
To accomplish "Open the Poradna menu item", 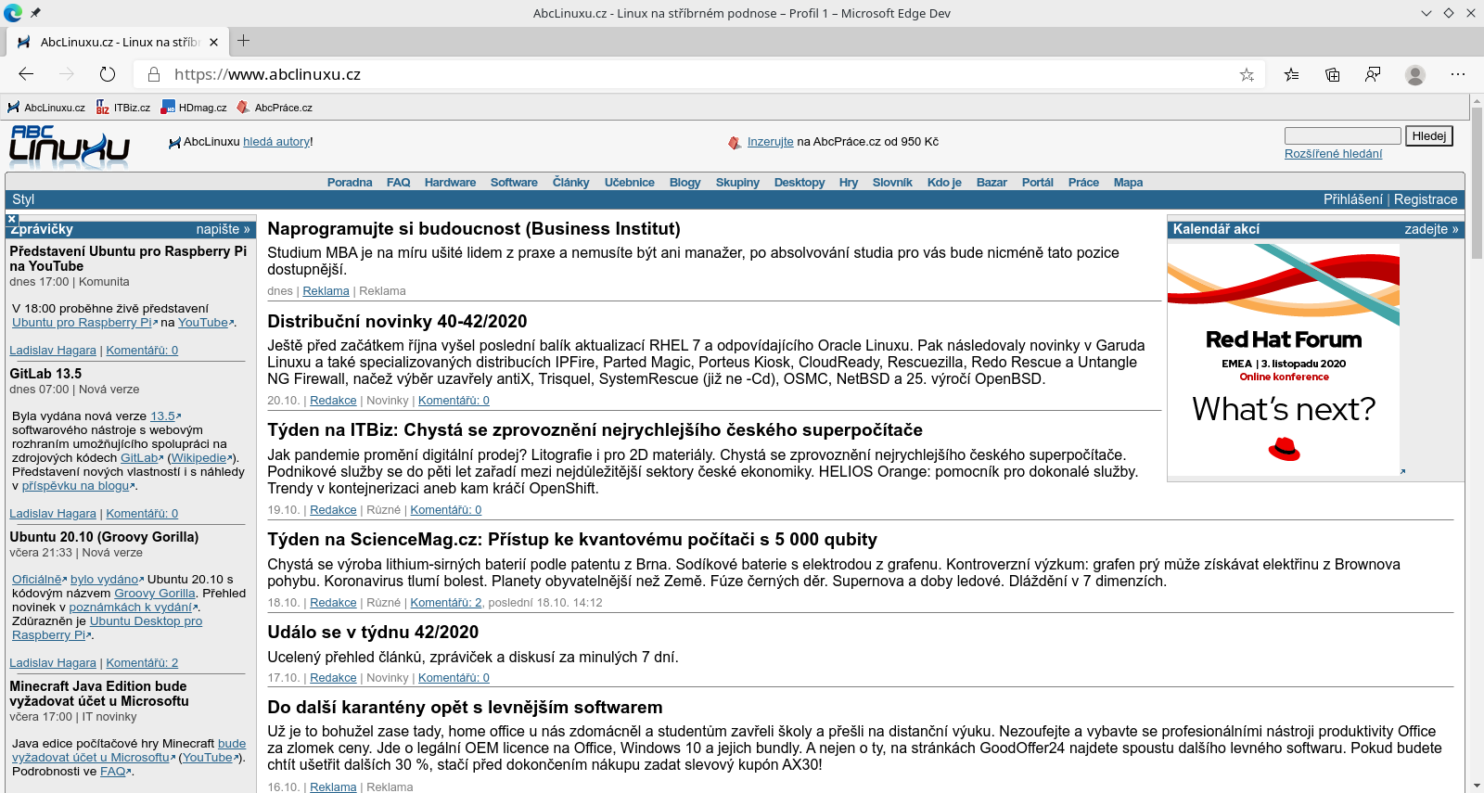I will (350, 183).
